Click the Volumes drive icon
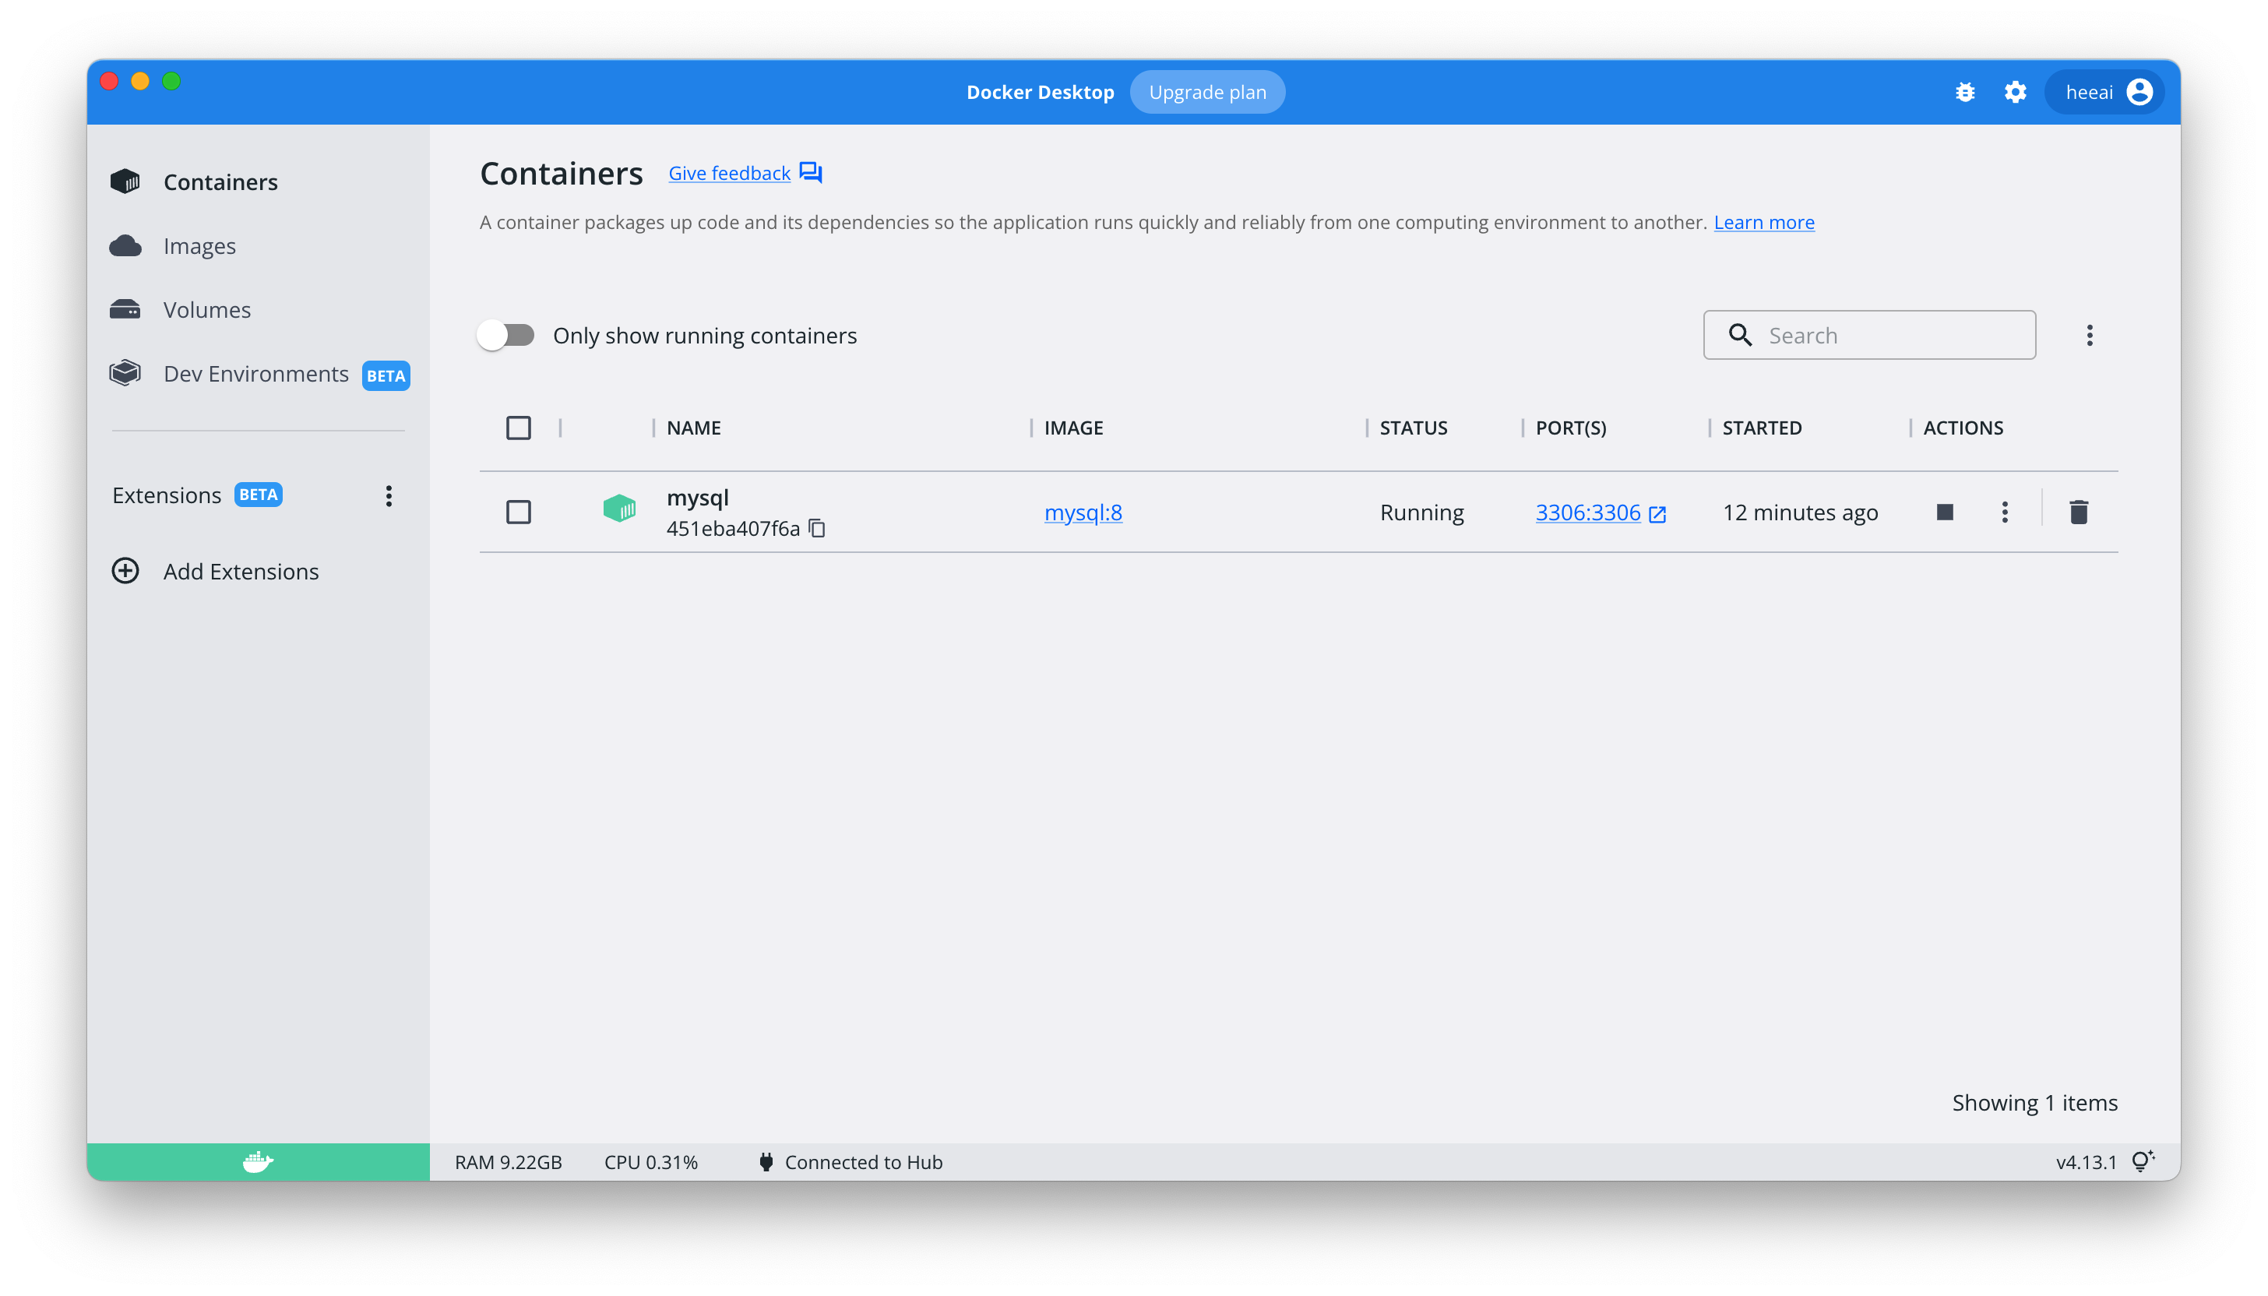The height and width of the screenshot is (1296, 2268). tap(125, 310)
